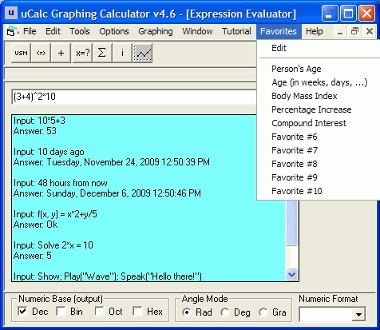
Task: Choose Edit in the Favorites dropdown
Action: point(318,48)
